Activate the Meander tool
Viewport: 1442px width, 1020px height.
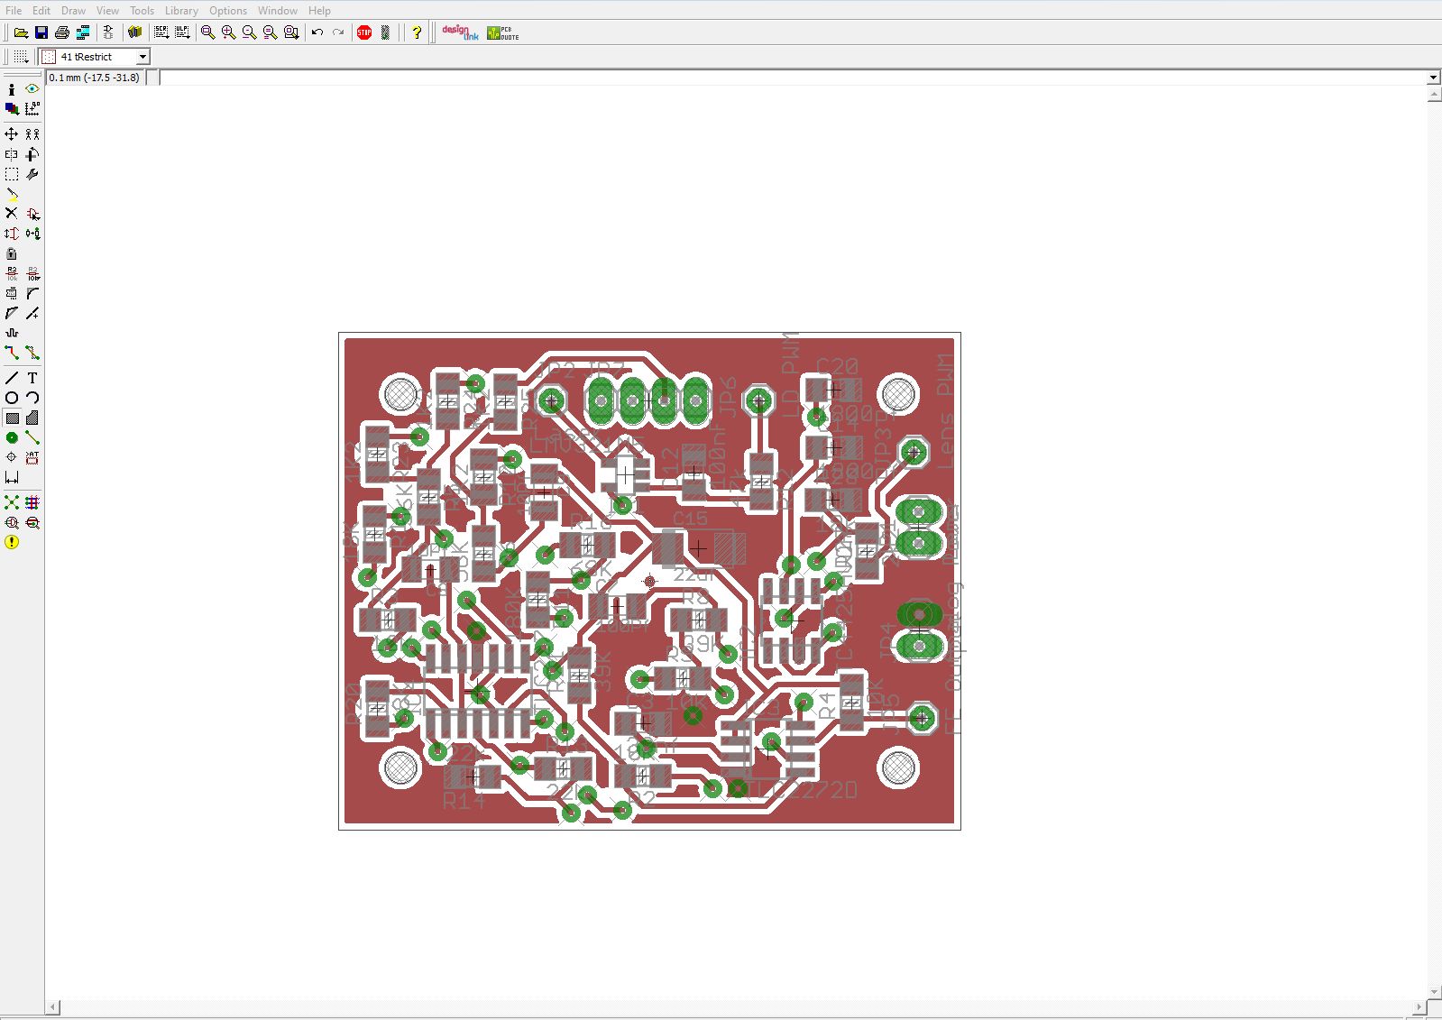[x=12, y=333]
